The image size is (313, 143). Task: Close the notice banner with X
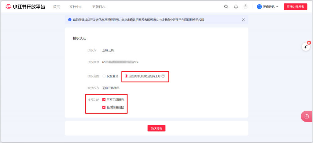(x=243, y=20)
